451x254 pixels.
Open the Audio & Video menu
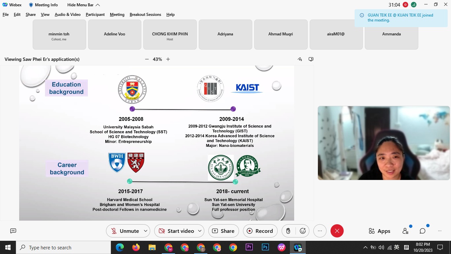click(x=68, y=15)
